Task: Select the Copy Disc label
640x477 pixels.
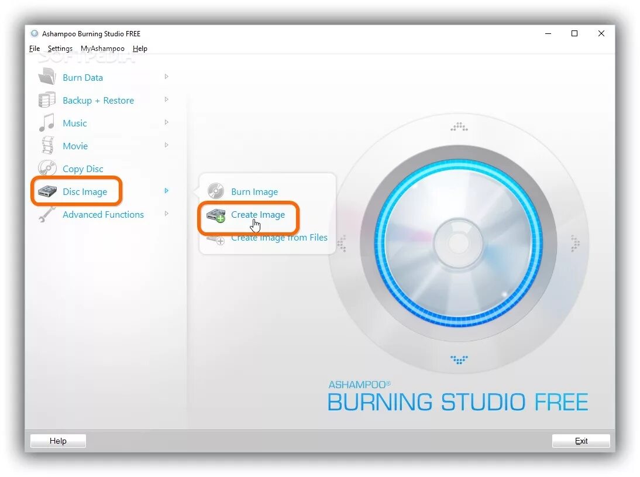Action: (x=83, y=169)
